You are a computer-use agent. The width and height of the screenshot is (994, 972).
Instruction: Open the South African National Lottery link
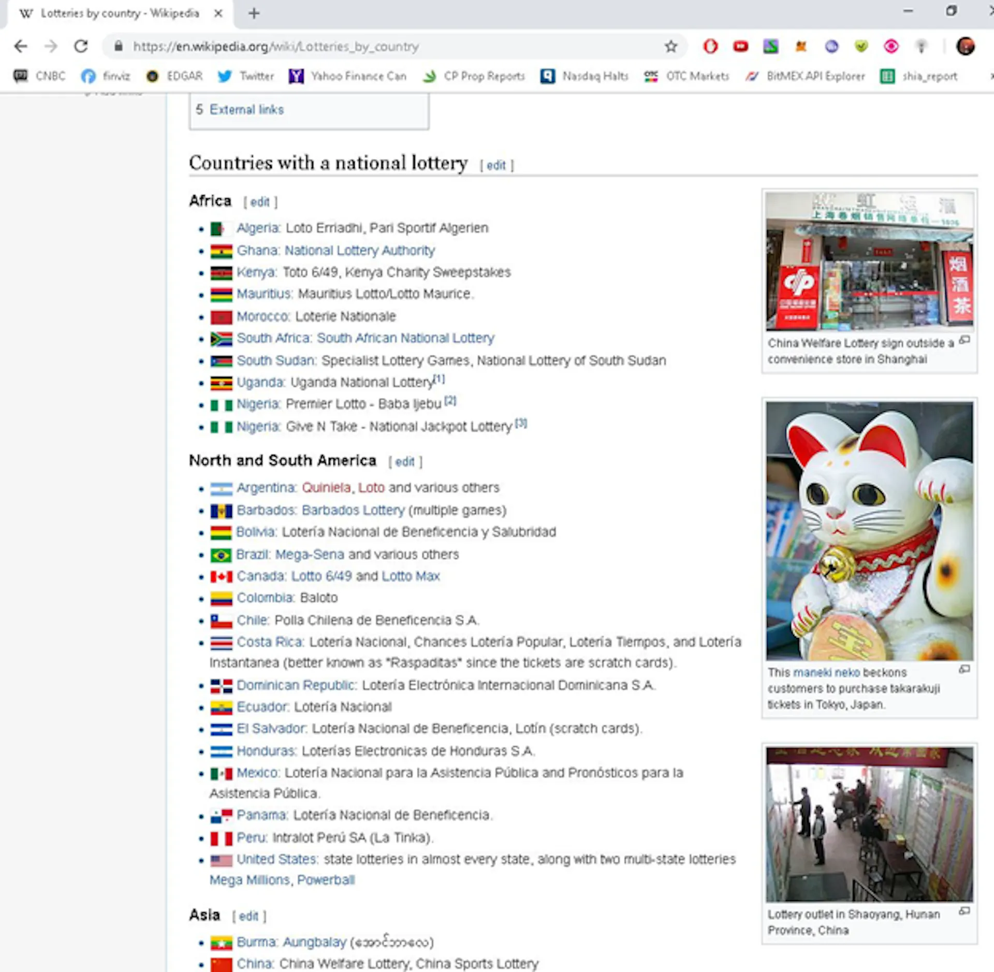tap(405, 338)
